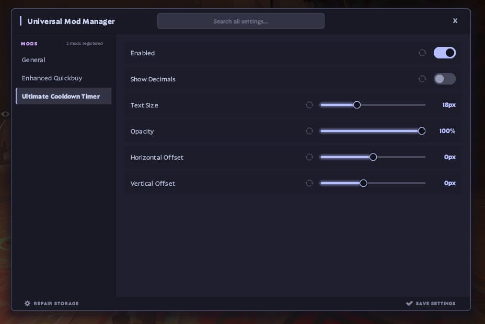Click the Opacity slider handle
The width and height of the screenshot is (485, 324).
point(421,131)
